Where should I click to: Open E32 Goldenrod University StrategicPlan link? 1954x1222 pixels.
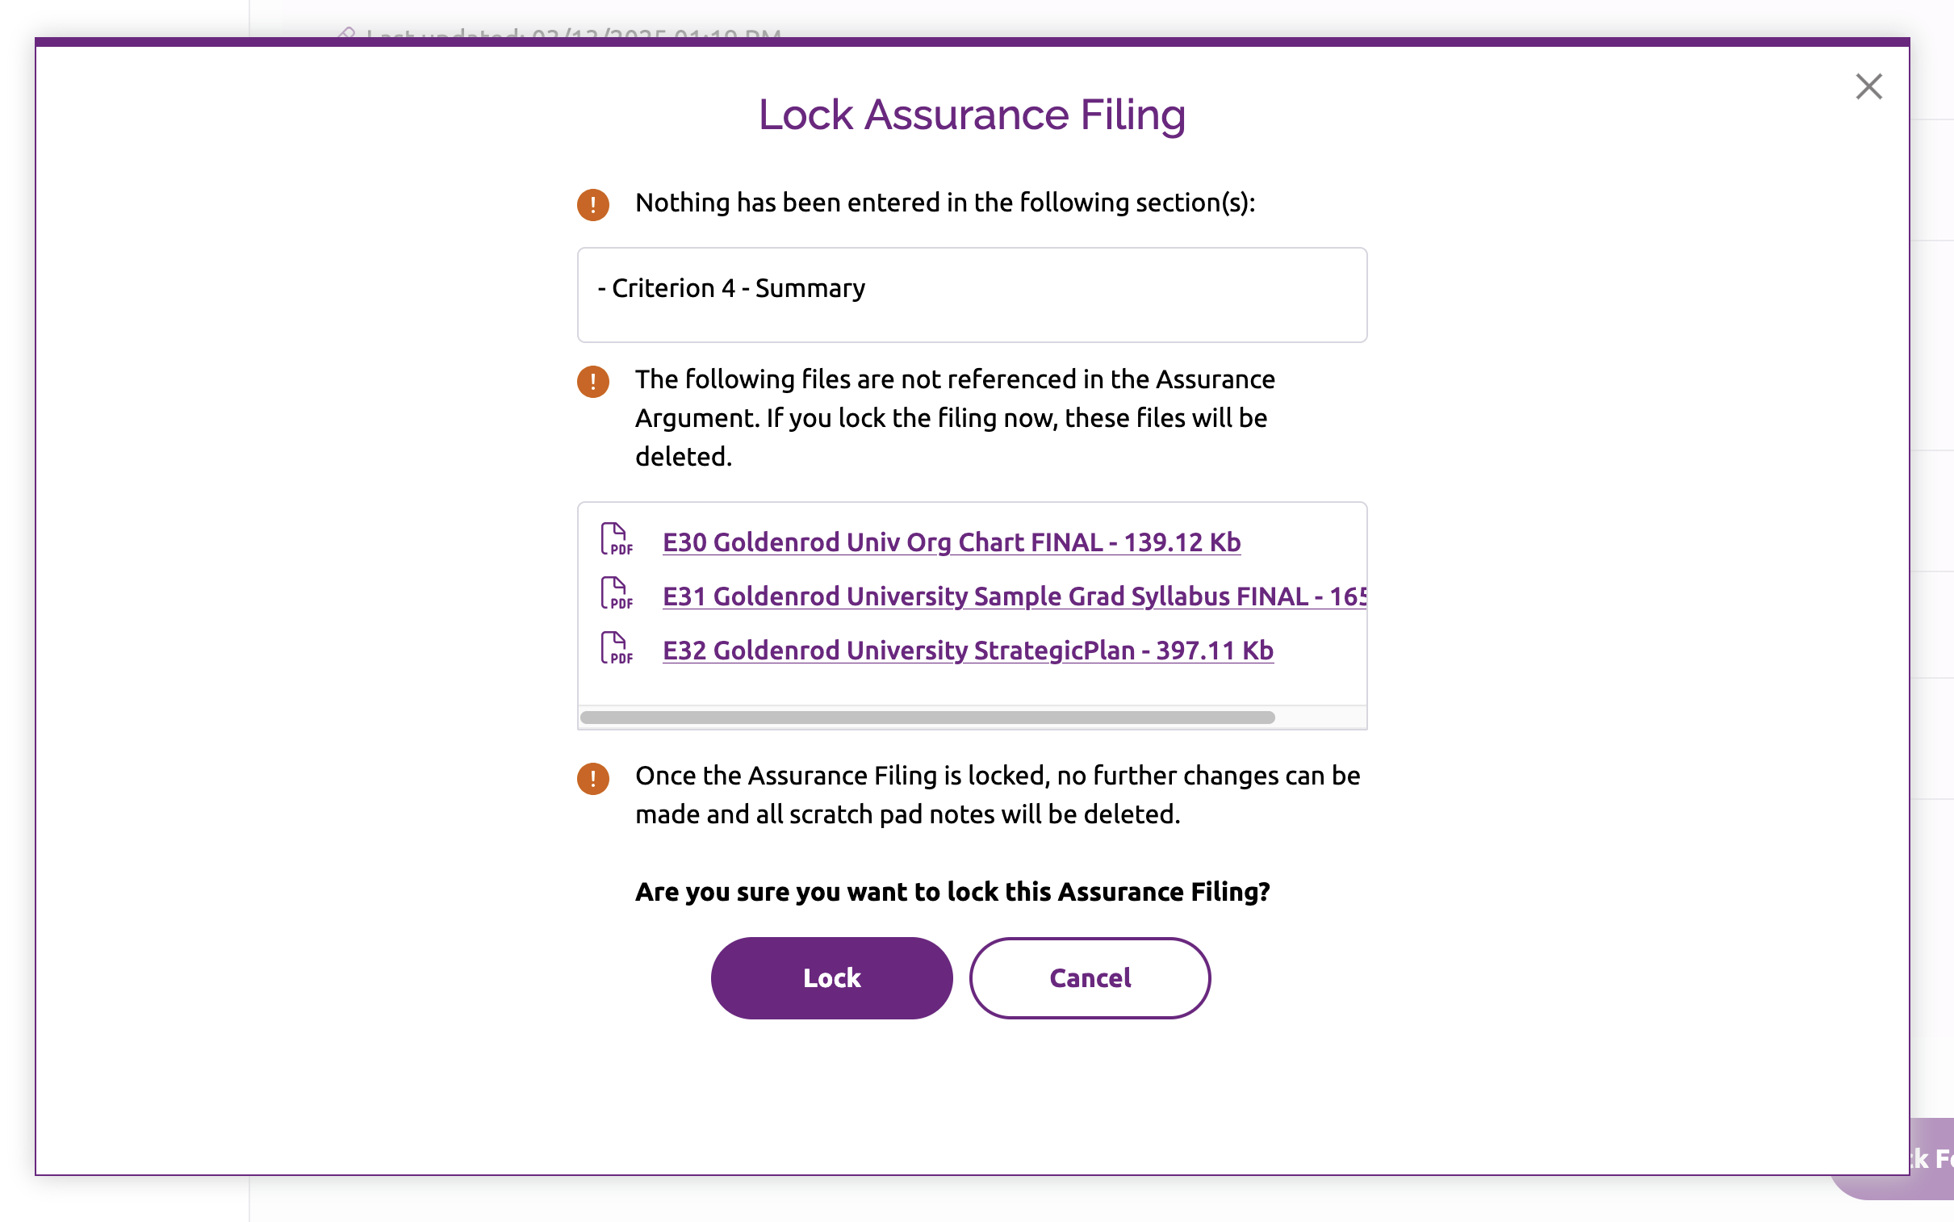click(967, 650)
